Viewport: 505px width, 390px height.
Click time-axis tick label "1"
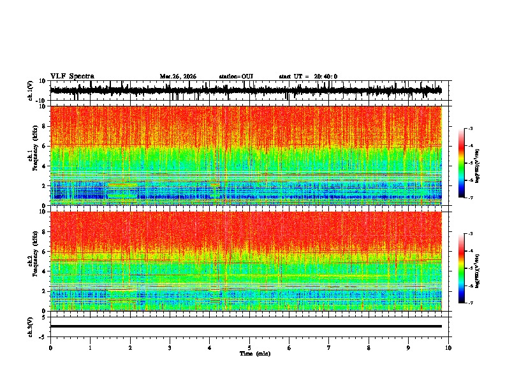tap(90, 348)
